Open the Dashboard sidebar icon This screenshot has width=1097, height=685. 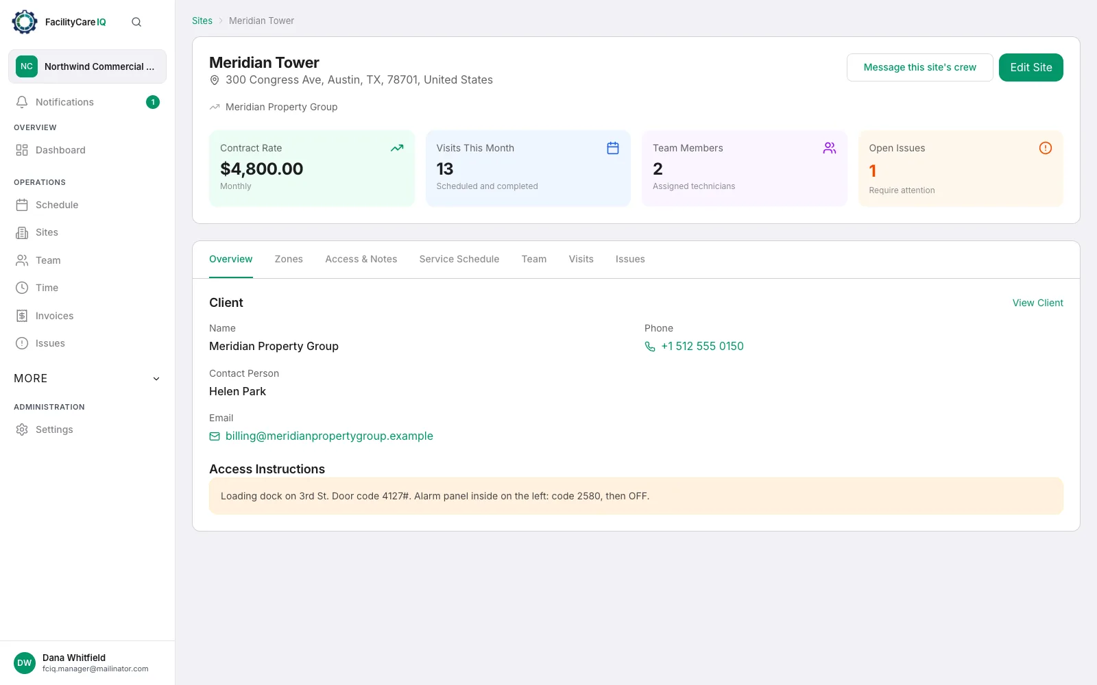pyautogui.click(x=22, y=150)
